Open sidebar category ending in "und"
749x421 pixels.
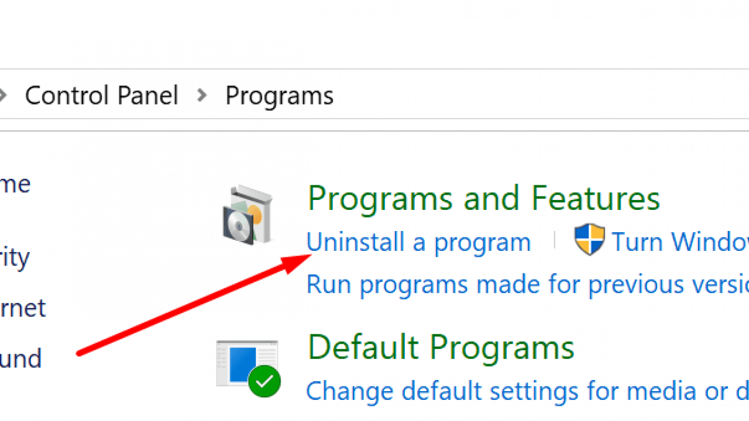point(20,358)
